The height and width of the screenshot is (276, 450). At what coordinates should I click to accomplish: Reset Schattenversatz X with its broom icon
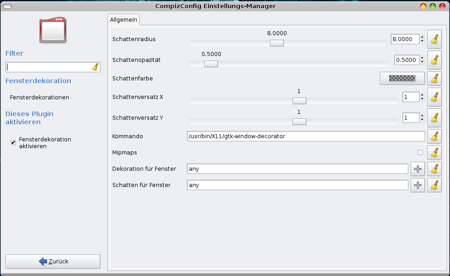click(x=434, y=97)
